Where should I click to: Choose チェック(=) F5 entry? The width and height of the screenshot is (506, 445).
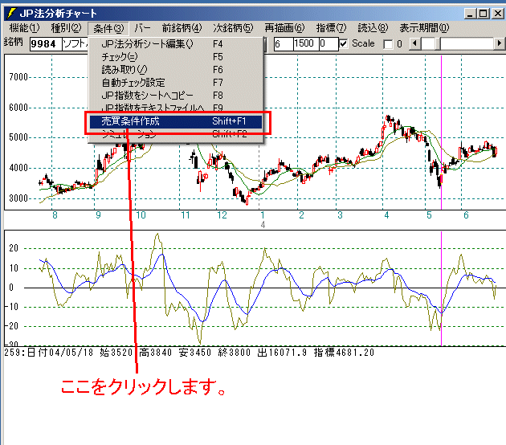[176, 57]
